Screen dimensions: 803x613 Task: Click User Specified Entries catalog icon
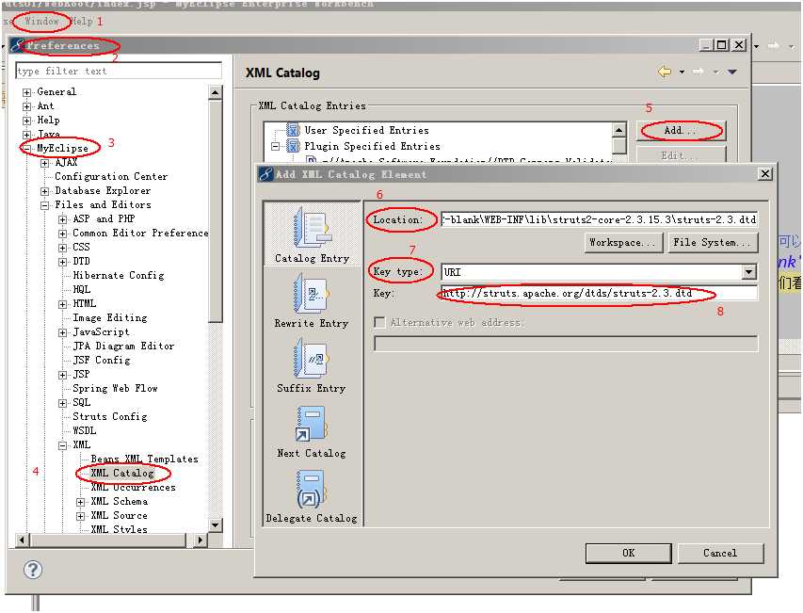293,130
